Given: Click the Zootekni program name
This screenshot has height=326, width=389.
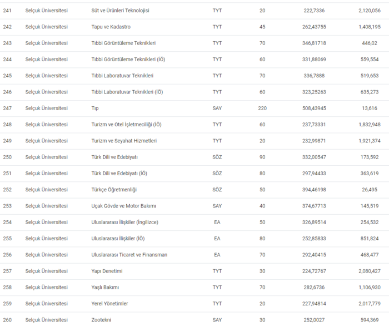Looking at the screenshot, I should tap(101, 320).
